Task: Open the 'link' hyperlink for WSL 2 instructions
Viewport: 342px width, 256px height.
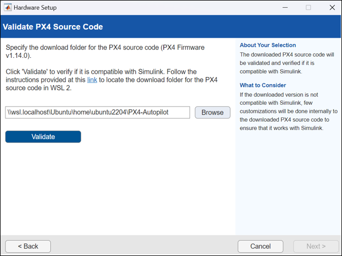Action: [x=92, y=80]
